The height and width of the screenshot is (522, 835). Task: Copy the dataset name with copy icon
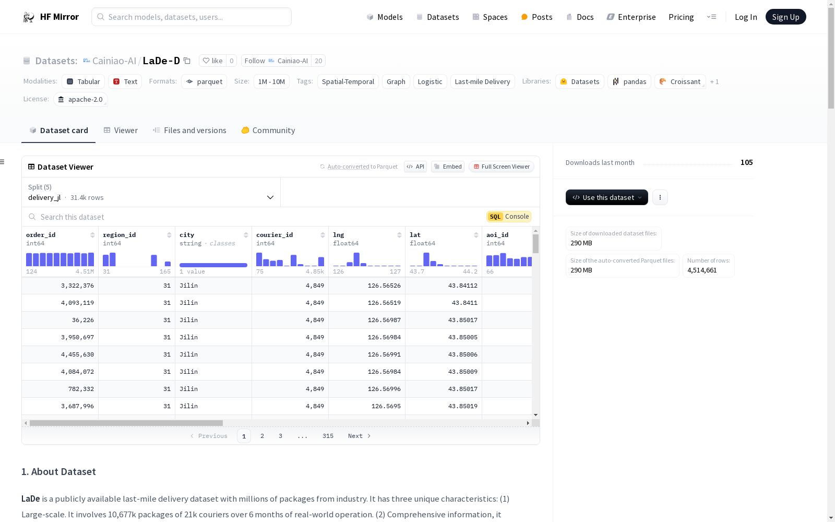pos(187,61)
